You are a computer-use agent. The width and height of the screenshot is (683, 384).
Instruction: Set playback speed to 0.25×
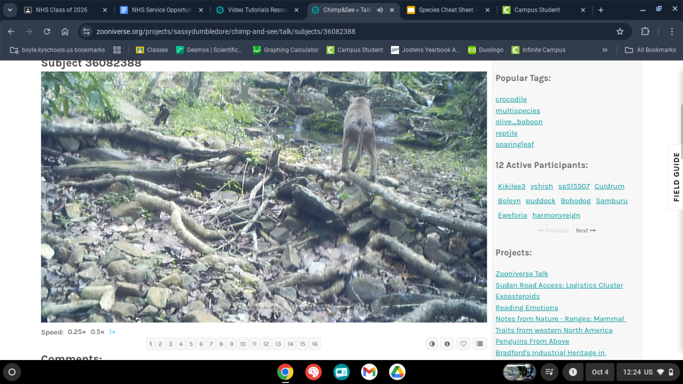[77, 332]
